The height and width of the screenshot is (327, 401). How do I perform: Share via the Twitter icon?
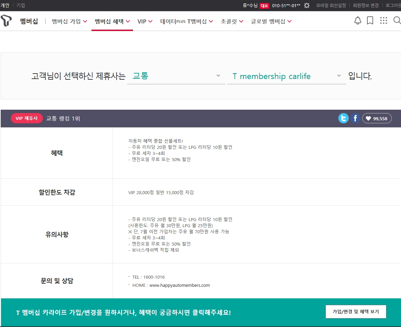click(x=343, y=118)
